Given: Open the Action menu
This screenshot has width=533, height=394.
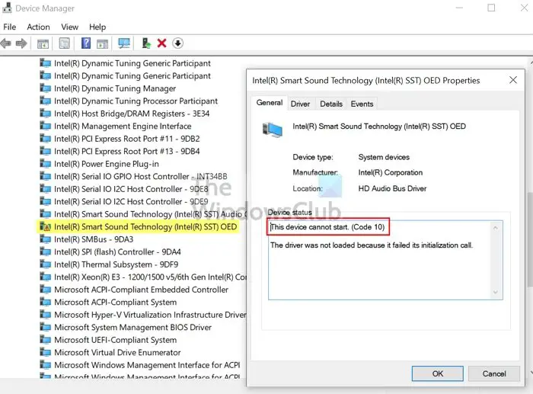Looking at the screenshot, I should pyautogui.click(x=38, y=27).
